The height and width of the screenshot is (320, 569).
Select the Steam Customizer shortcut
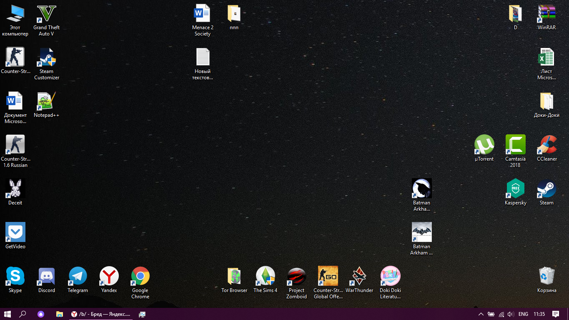click(46, 64)
